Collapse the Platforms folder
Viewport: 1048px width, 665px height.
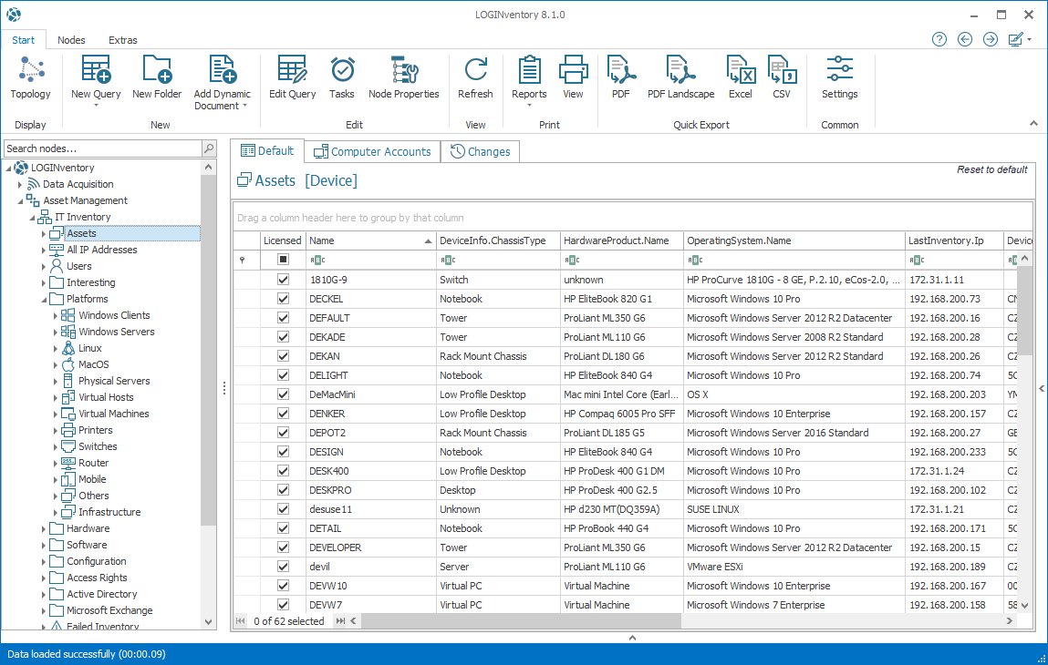pos(44,299)
